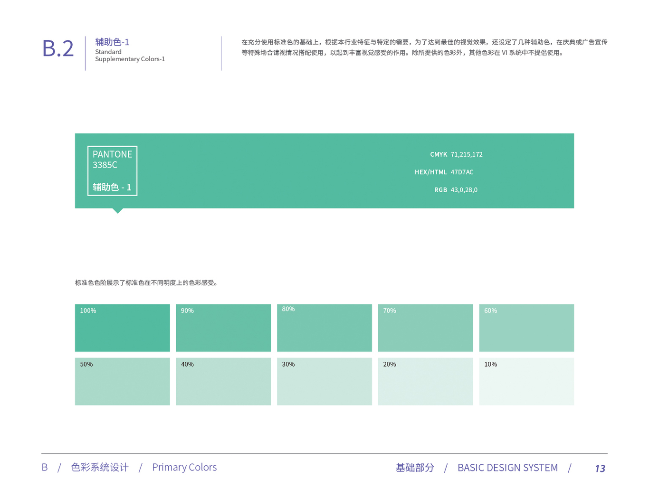649x499 pixels.
Task: Choose the 30% tint swatch
Action: coord(324,381)
